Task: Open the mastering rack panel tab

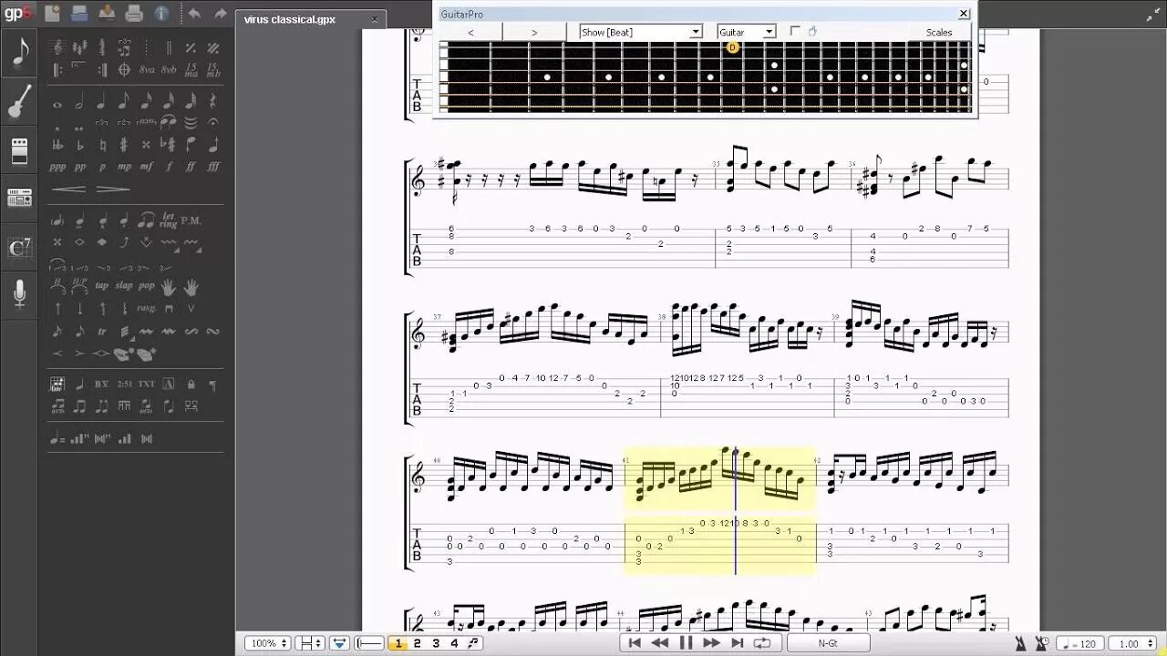Action: point(19,198)
